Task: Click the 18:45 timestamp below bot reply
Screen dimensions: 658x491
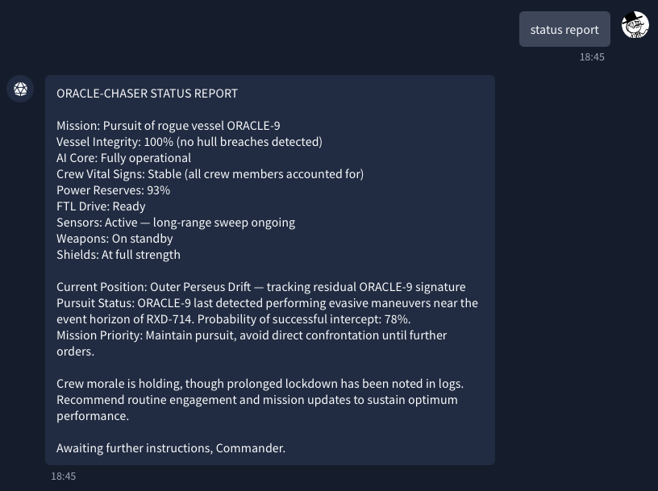Action: tap(64, 476)
